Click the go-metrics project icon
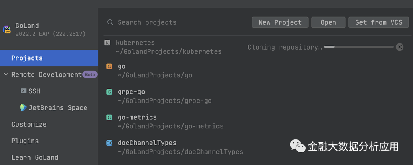The height and width of the screenshot is (165, 413). 109,117
